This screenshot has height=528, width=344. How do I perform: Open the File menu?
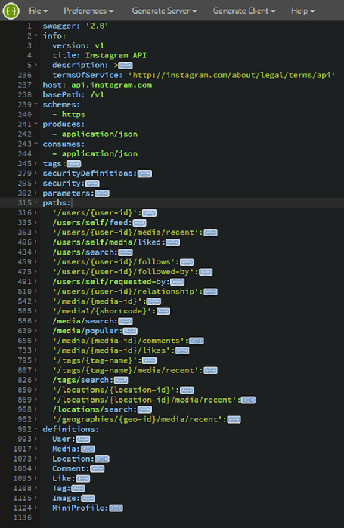pyautogui.click(x=38, y=11)
